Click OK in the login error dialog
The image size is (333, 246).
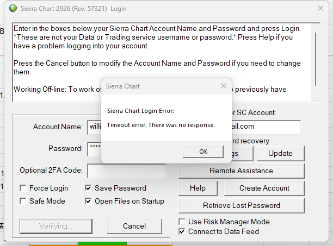(x=203, y=152)
